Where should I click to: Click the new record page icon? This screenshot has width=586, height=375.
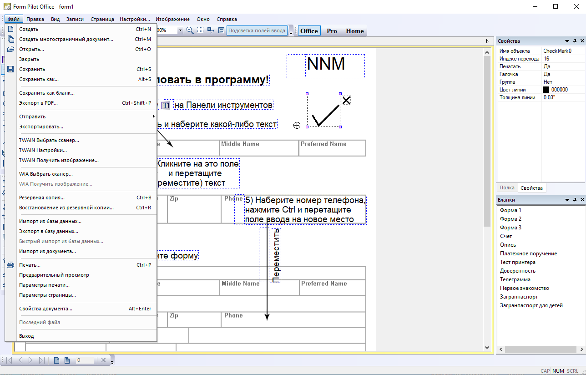(57, 360)
